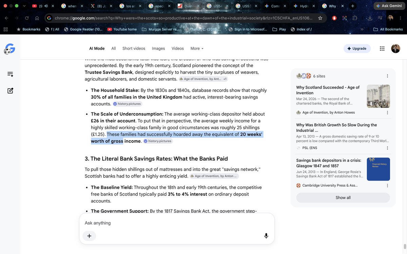Open Age of Invention chip after 'enticing yield'
Viewport: 407px width, 254px height.
click(214, 176)
